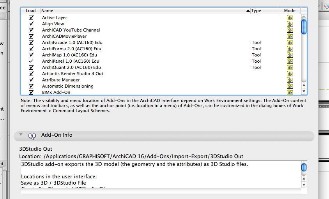Click description box scroll up arrow

pyautogui.click(x=304, y=179)
